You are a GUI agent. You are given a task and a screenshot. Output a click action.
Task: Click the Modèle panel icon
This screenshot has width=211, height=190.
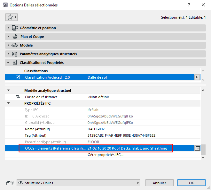tap(14, 45)
